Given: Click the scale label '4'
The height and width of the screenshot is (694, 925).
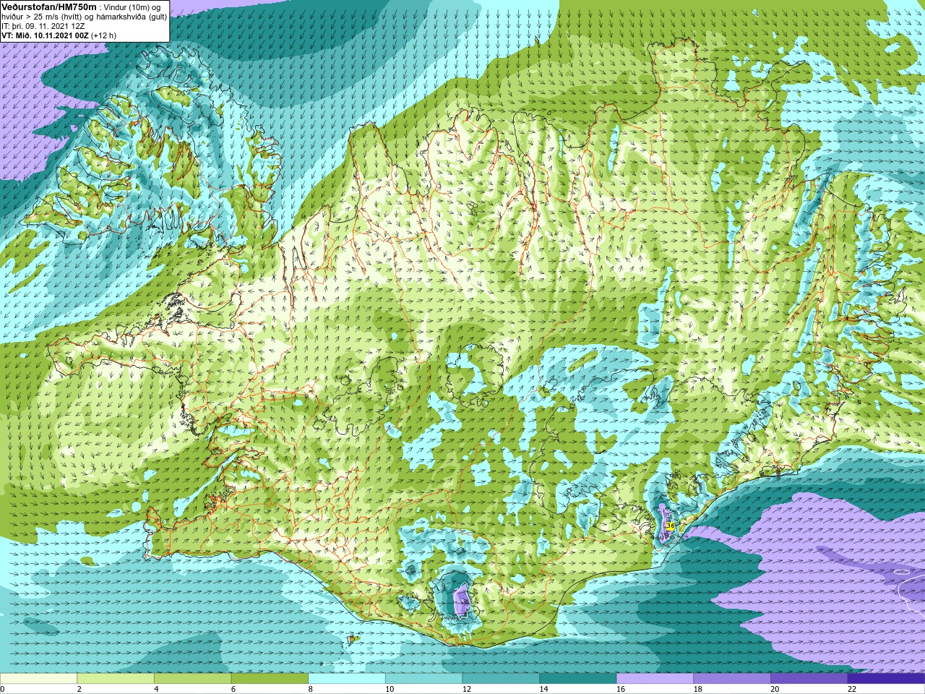Looking at the screenshot, I should 157,689.
